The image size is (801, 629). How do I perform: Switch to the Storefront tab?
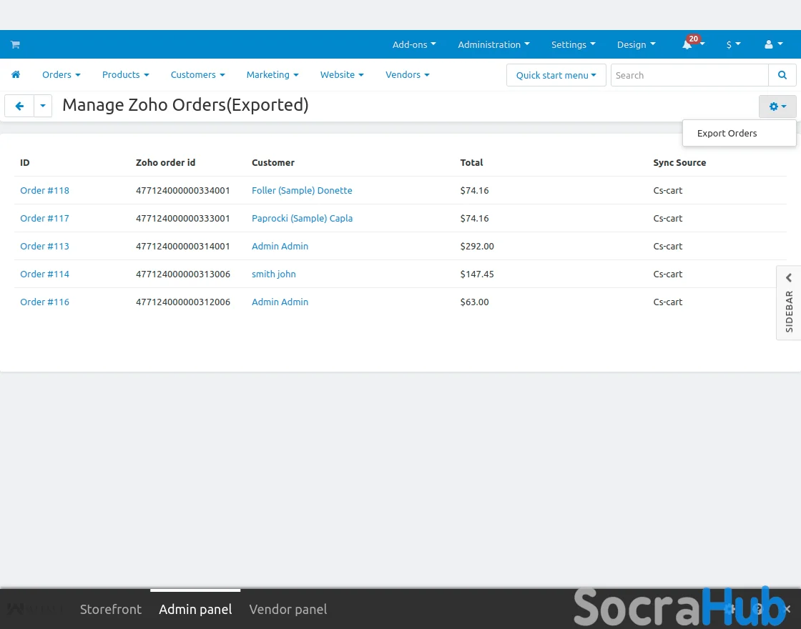pyautogui.click(x=111, y=609)
